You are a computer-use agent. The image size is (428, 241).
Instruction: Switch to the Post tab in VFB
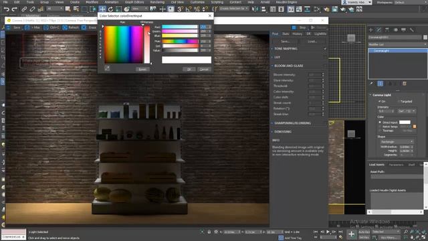pos(275,33)
